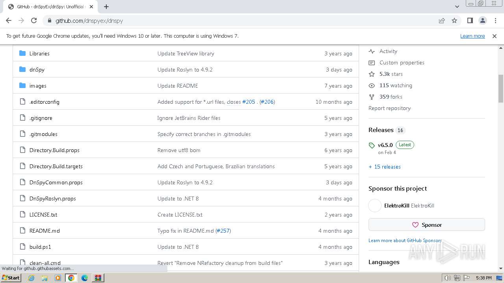The height and width of the screenshot is (283, 504).
Task: Open the Chrome profile avatar
Action: pyautogui.click(x=483, y=21)
